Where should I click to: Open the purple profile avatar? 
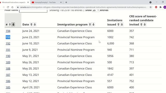point(165,7)
